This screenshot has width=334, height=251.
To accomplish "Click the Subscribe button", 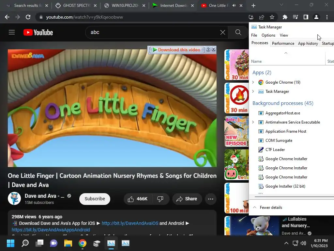I will tap(95, 199).
